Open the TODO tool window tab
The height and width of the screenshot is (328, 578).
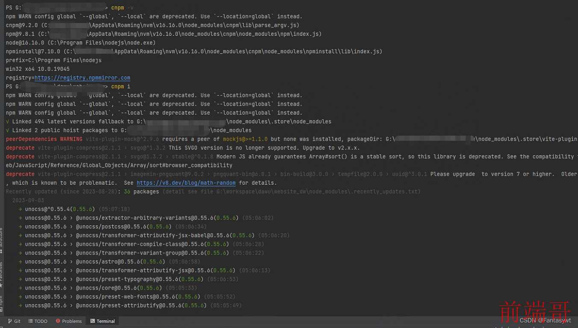[x=38, y=321]
